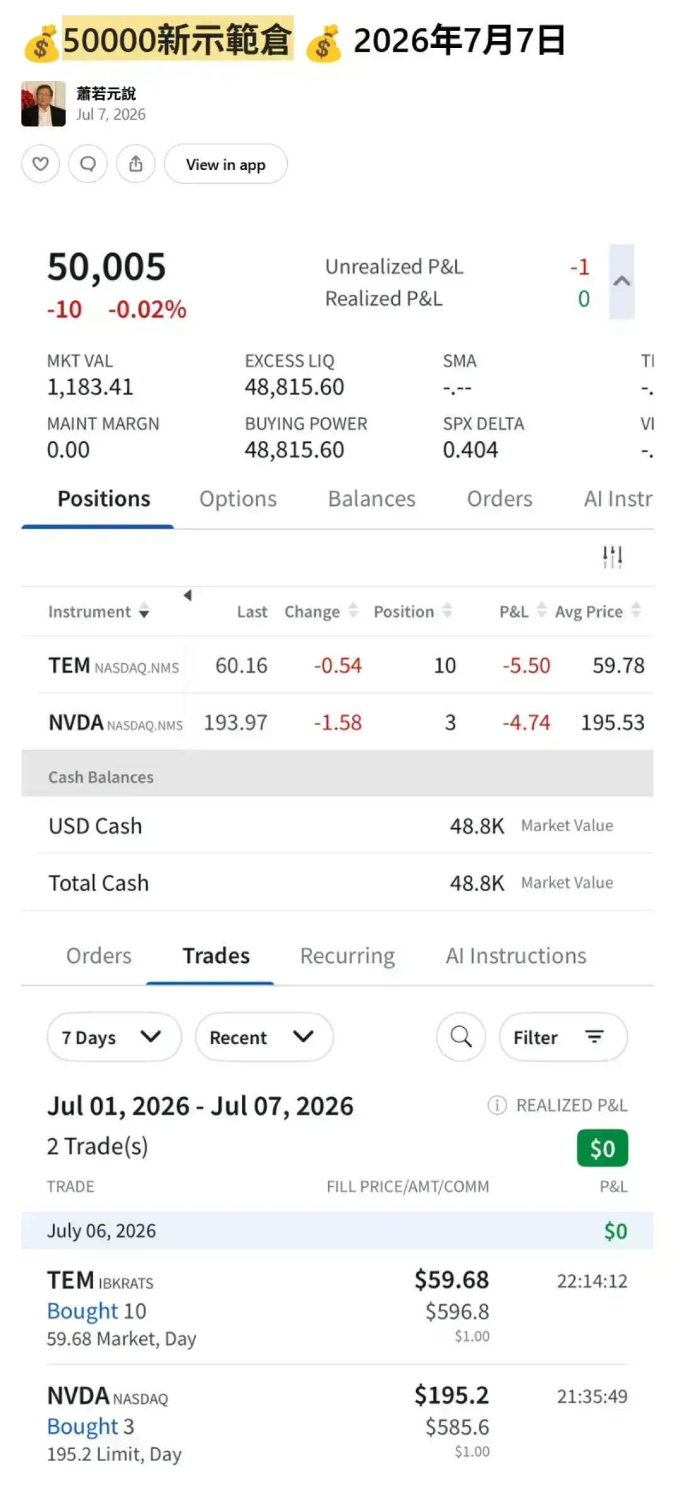Open author avatar thumbnail
This screenshot has height=1509, width=680.
coord(43,104)
